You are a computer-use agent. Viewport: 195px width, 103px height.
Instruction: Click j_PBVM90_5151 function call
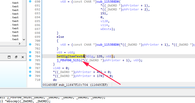(x=68, y=60)
